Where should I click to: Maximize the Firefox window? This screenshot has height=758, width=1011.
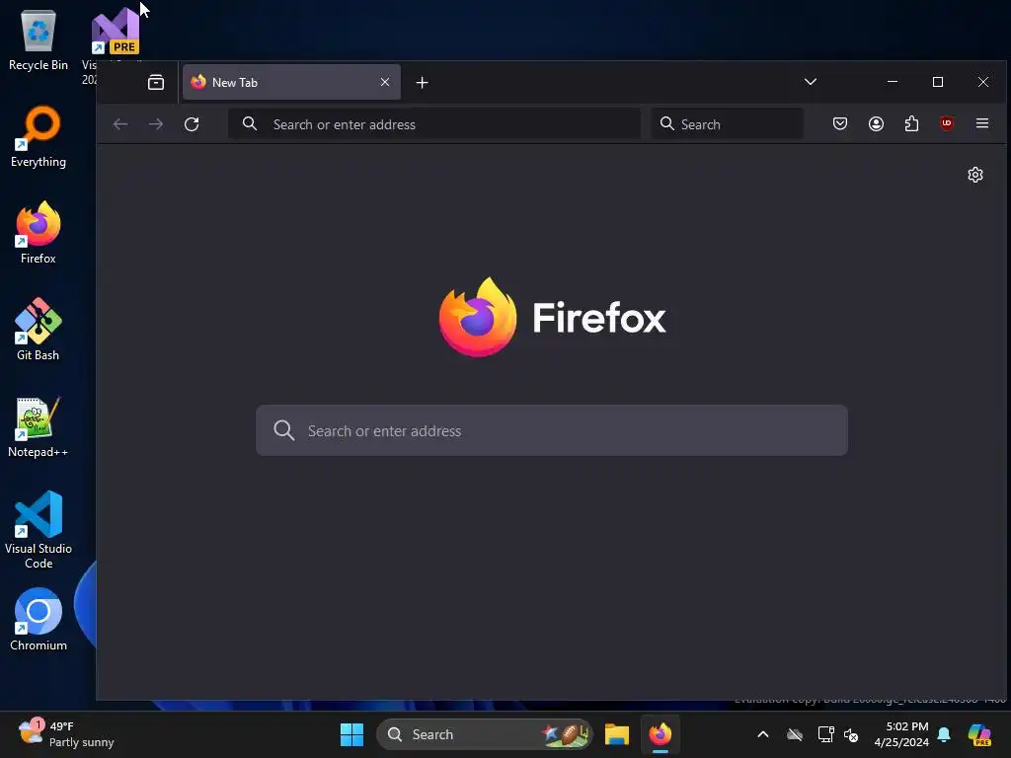click(938, 82)
